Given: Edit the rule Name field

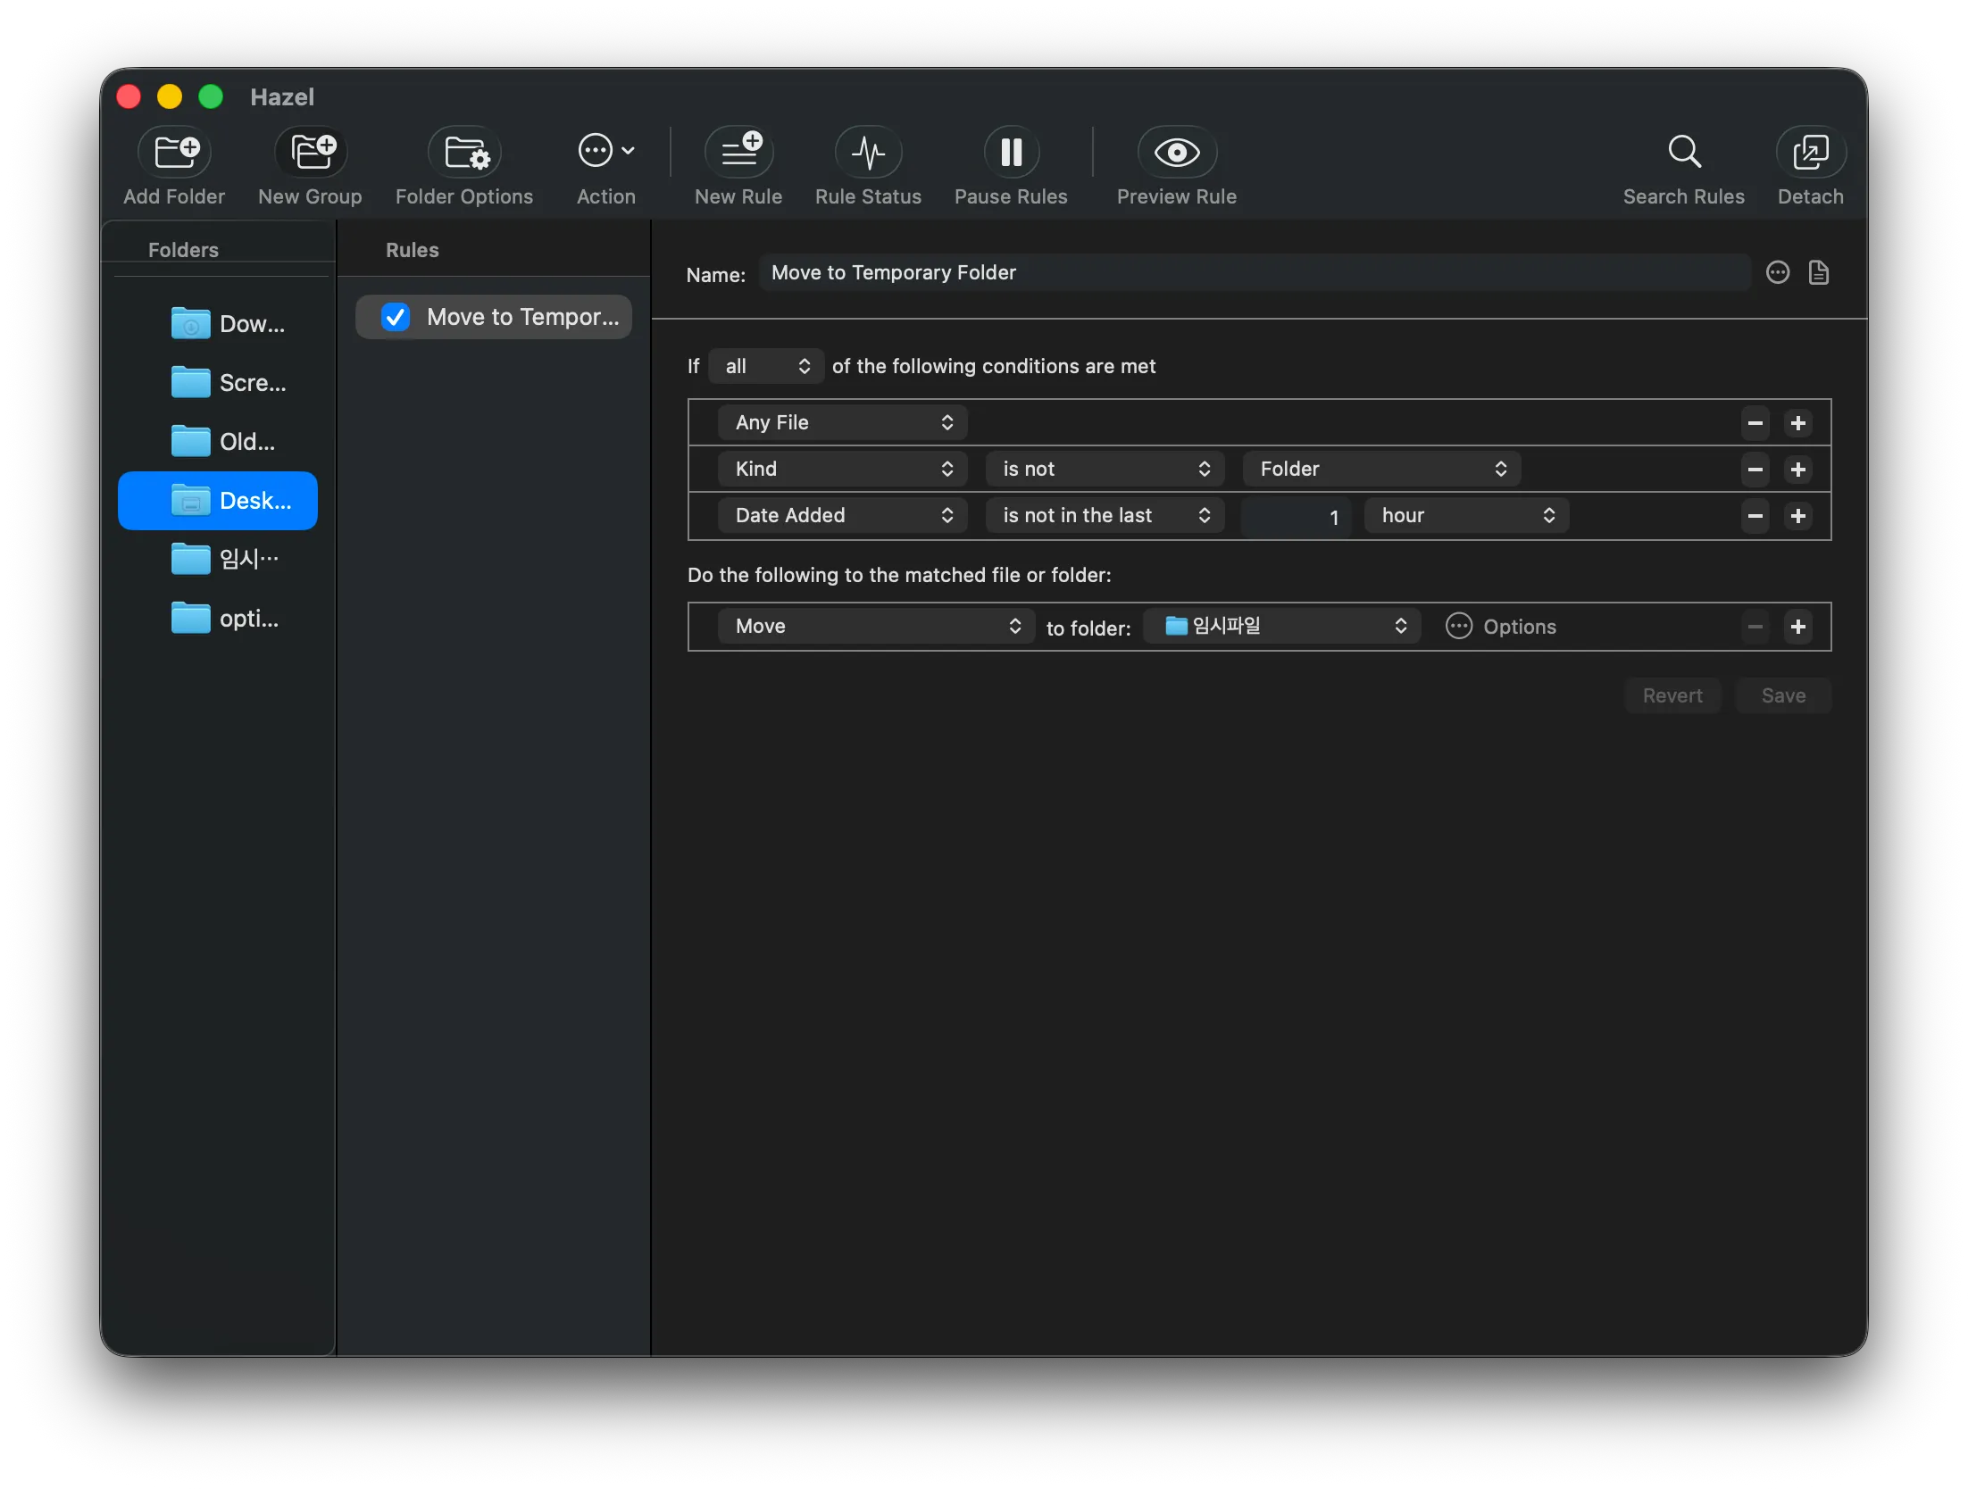Looking at the screenshot, I should pyautogui.click(x=1255, y=272).
